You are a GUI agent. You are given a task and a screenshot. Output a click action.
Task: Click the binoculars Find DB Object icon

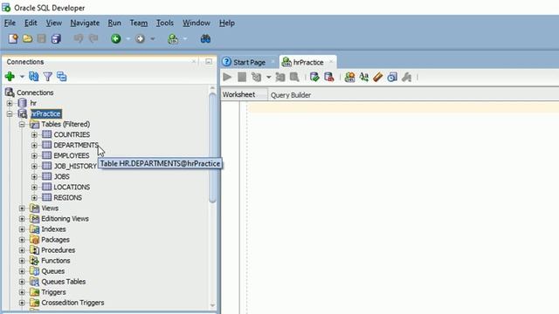click(205, 38)
